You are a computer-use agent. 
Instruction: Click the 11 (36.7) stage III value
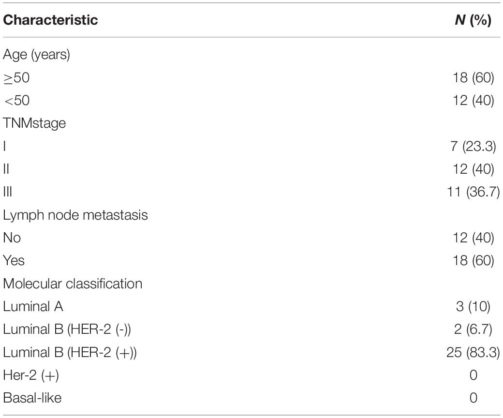pos(473,192)
